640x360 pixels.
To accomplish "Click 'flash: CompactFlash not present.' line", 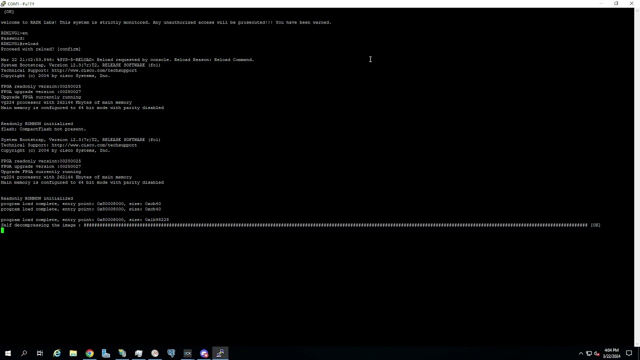I will (43, 129).
